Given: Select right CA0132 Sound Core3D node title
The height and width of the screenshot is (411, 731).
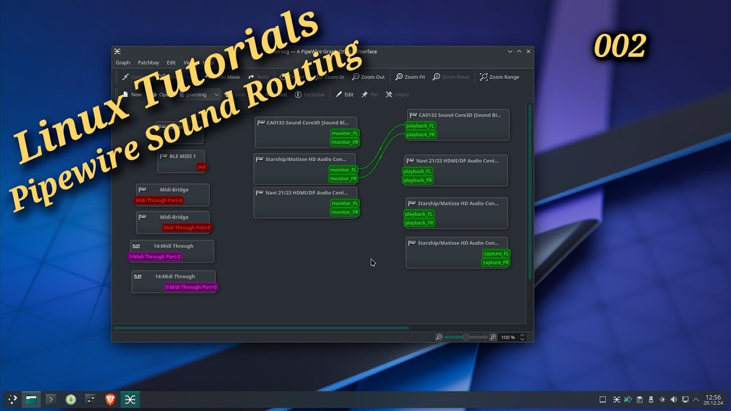Looking at the screenshot, I should click(460, 115).
